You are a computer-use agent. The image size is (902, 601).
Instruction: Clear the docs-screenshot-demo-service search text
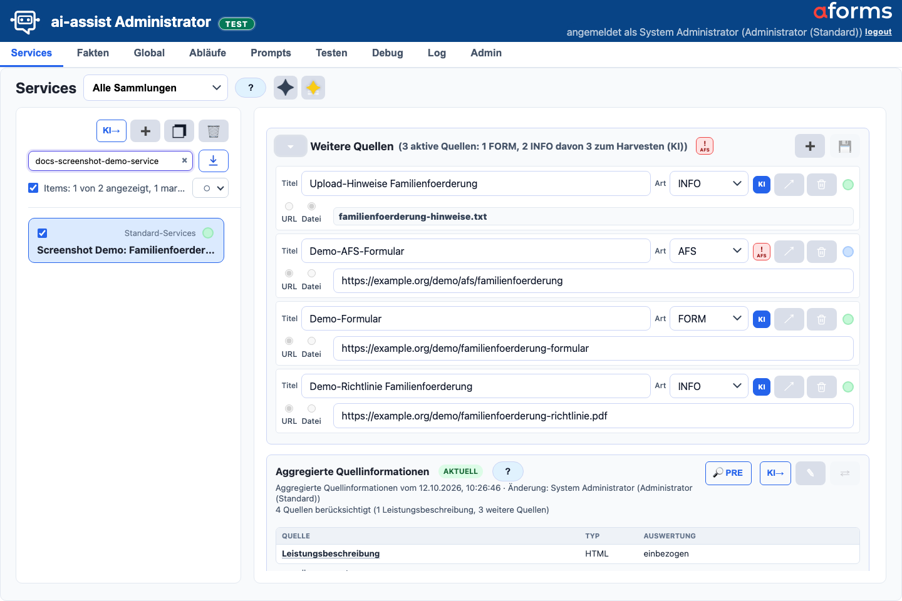tap(184, 160)
